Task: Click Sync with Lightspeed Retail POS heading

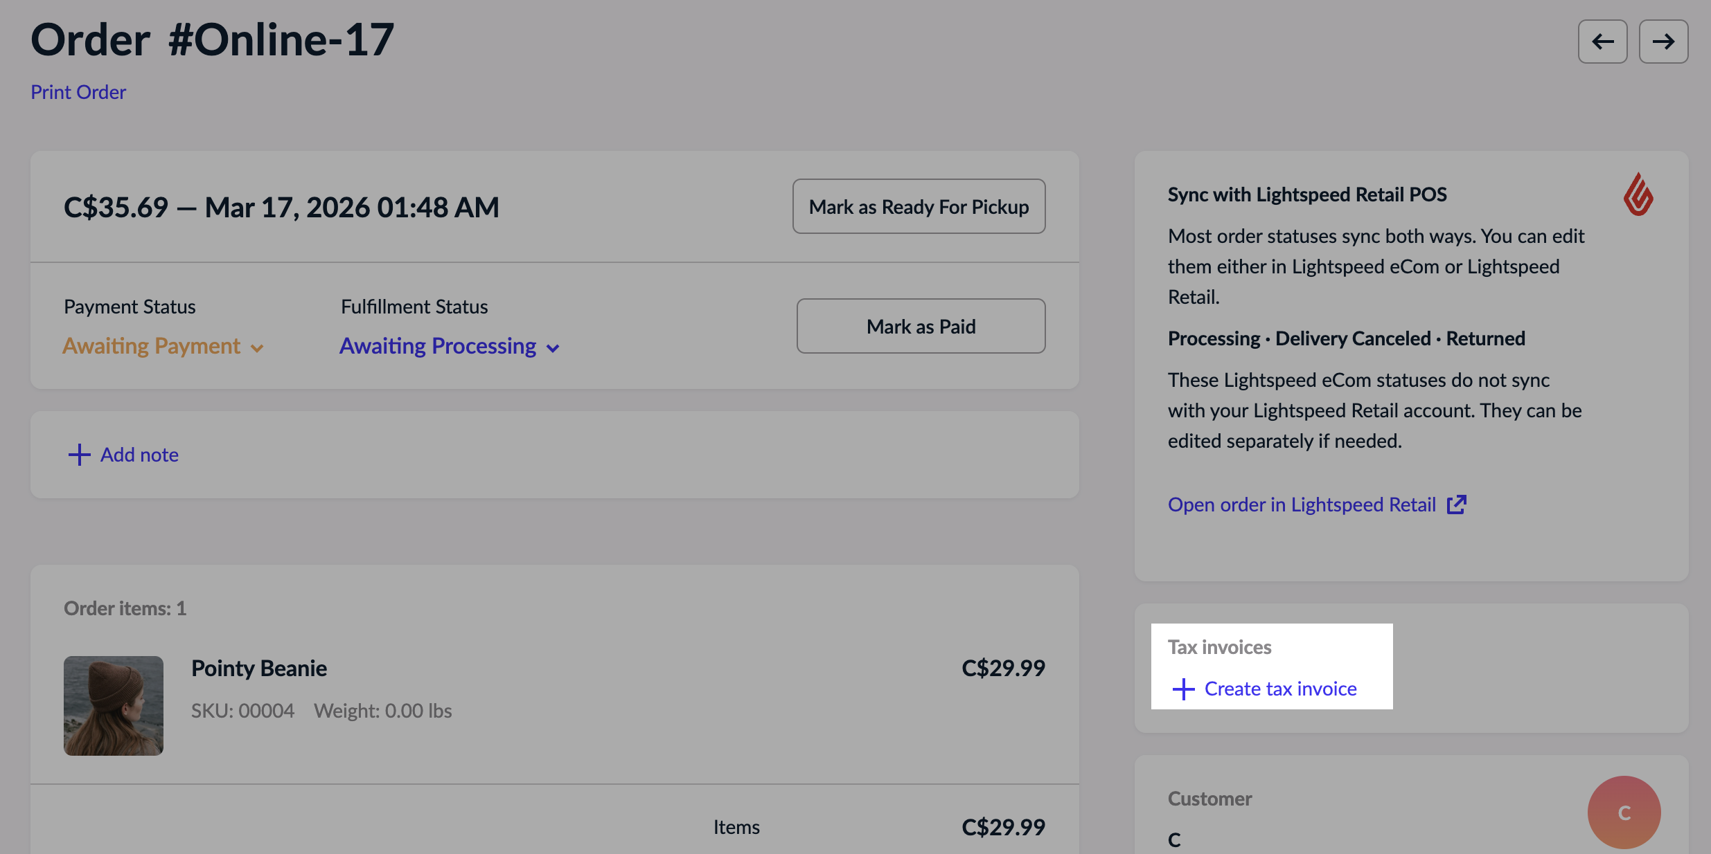Action: click(x=1307, y=194)
